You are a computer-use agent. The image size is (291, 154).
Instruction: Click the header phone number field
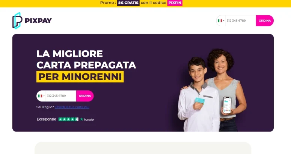point(241,21)
